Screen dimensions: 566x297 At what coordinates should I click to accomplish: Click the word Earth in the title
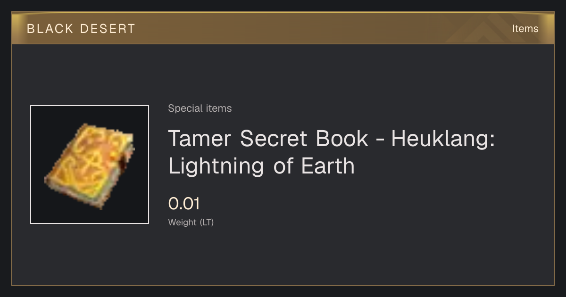[x=328, y=166]
